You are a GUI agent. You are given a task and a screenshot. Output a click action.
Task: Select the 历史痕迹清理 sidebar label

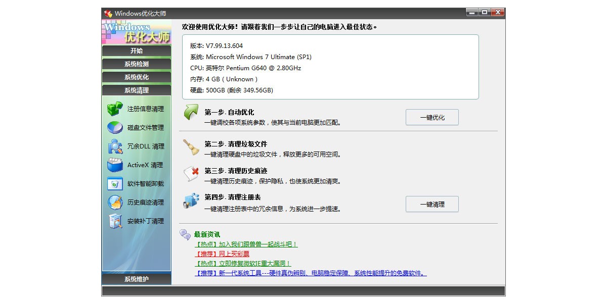146,203
